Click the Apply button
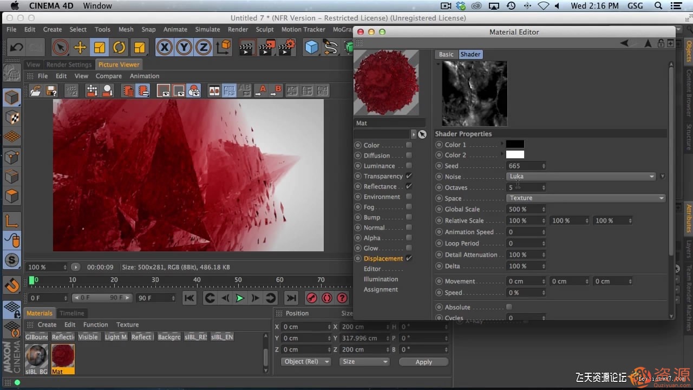The width and height of the screenshot is (693, 390). coord(424,362)
